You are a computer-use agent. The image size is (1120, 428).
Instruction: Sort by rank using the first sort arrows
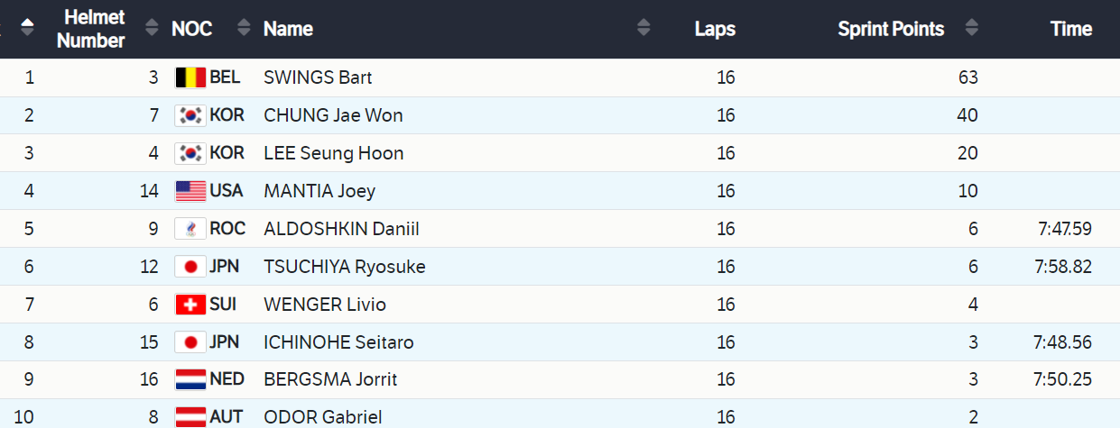click(x=27, y=28)
